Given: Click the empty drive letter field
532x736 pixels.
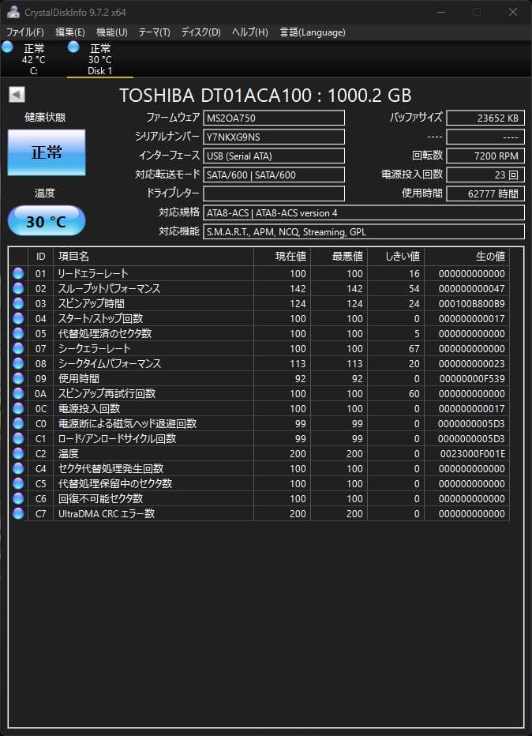Looking at the screenshot, I should click(x=274, y=193).
